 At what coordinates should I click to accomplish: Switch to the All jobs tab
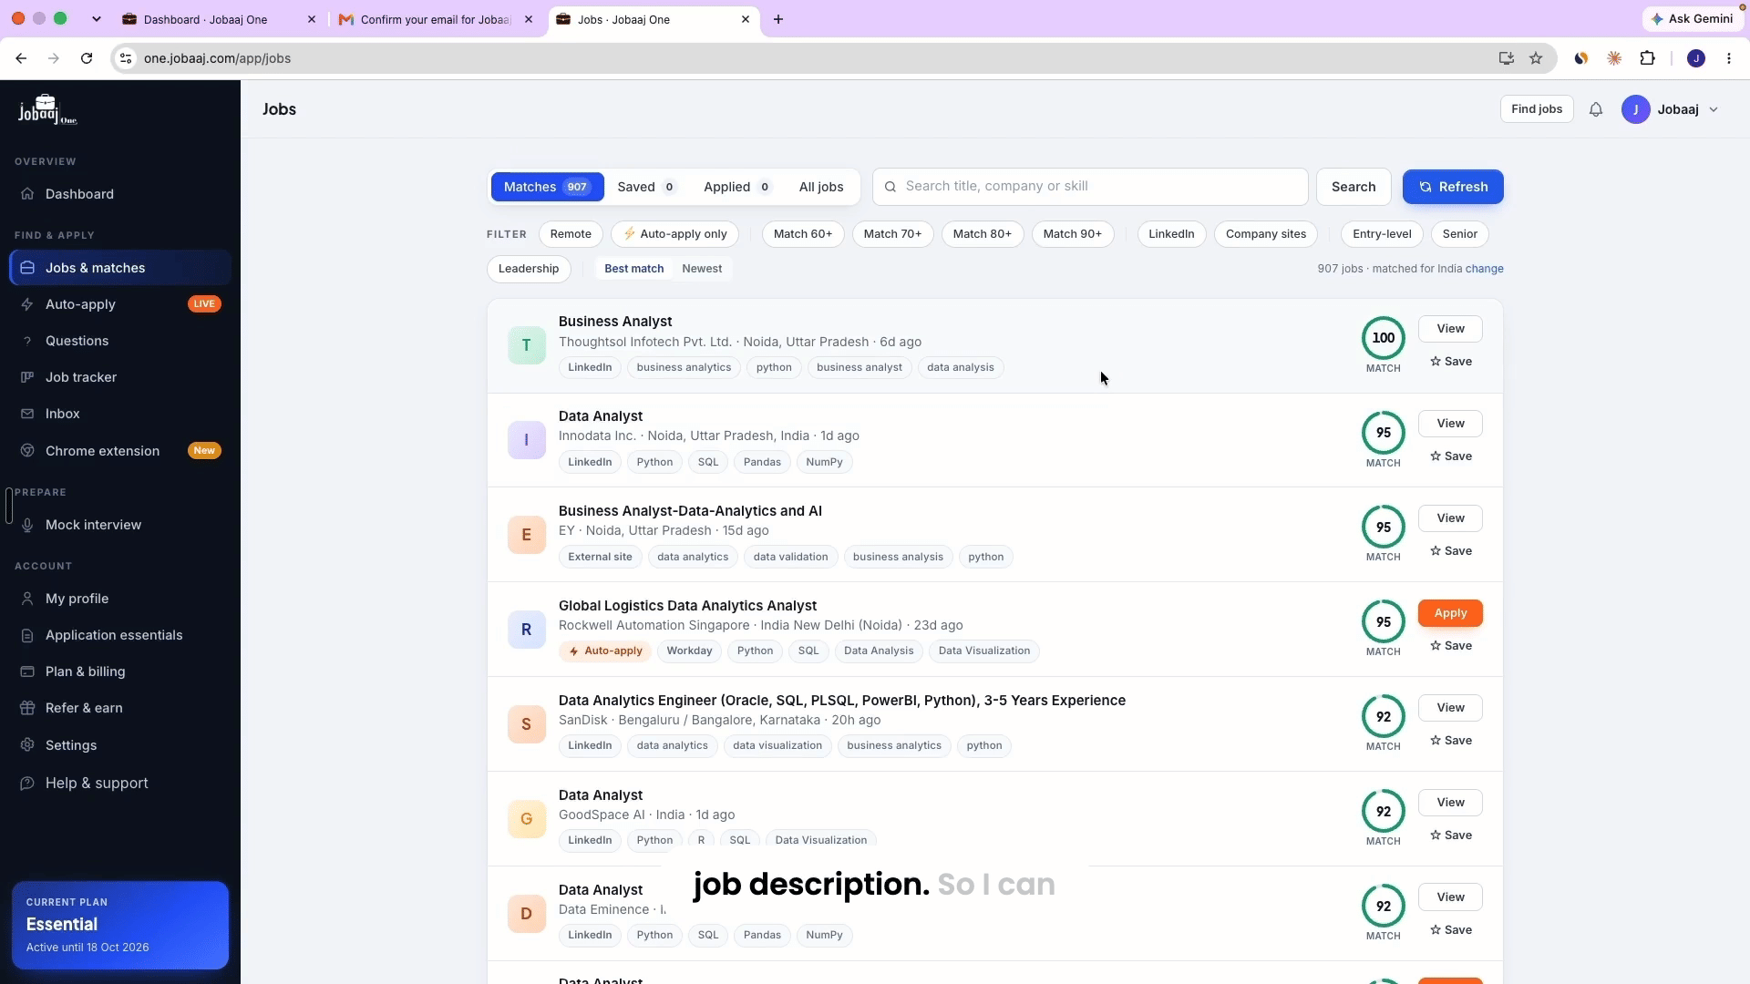pyautogui.click(x=821, y=187)
